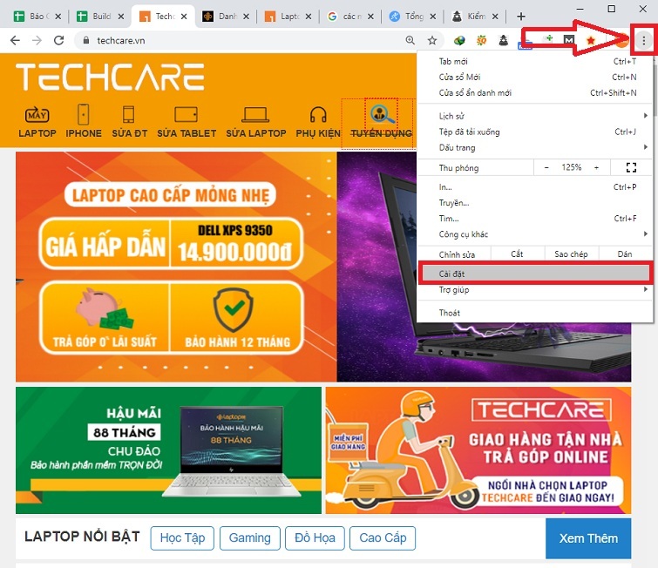Choose 'Thoát' to quit Chrome
Image resolution: width=658 pixels, height=568 pixels.
tap(535, 313)
